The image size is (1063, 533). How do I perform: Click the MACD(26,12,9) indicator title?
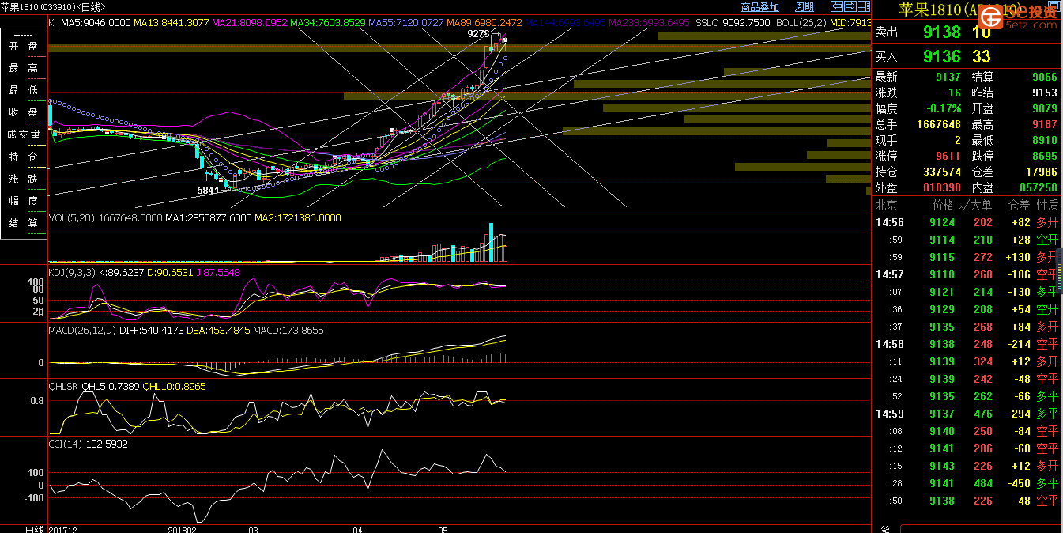(x=82, y=330)
